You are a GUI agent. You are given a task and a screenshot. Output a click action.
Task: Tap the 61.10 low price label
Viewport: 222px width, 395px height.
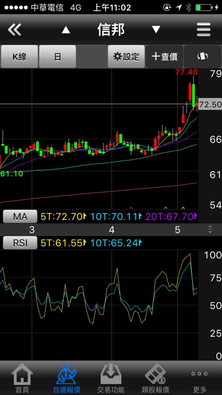(x=12, y=174)
